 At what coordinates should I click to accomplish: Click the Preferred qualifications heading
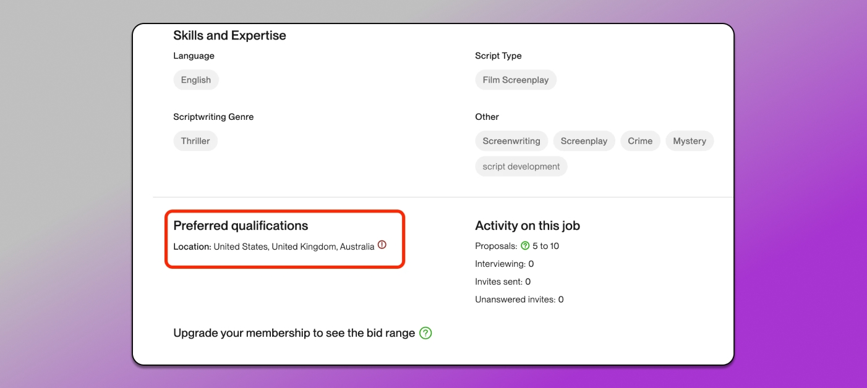241,226
